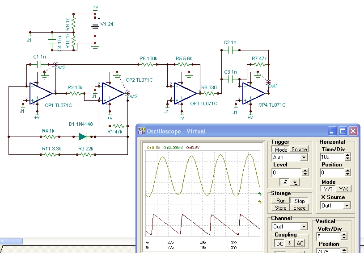364x253 pixels.
Task: Select resistor R7 47k
Action: pos(259,64)
